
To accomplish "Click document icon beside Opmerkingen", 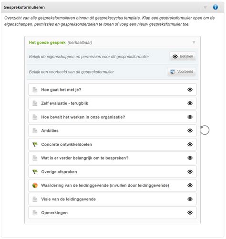I will 35,213.
